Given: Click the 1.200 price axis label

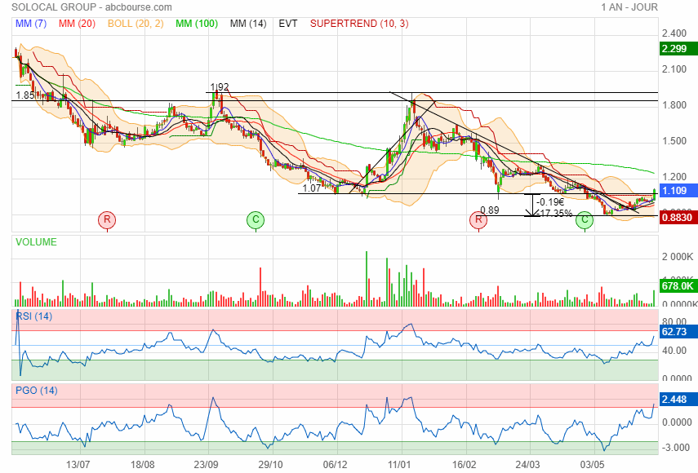Looking at the screenshot, I should (674, 177).
